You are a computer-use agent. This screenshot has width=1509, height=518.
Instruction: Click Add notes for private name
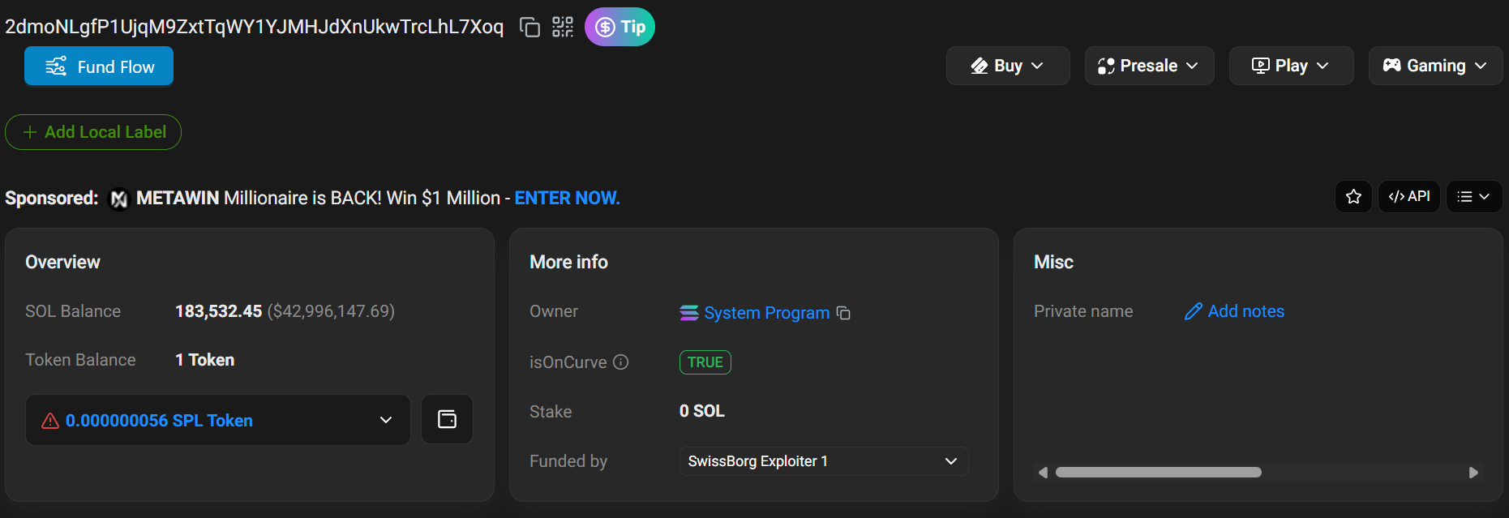[x=1245, y=311]
